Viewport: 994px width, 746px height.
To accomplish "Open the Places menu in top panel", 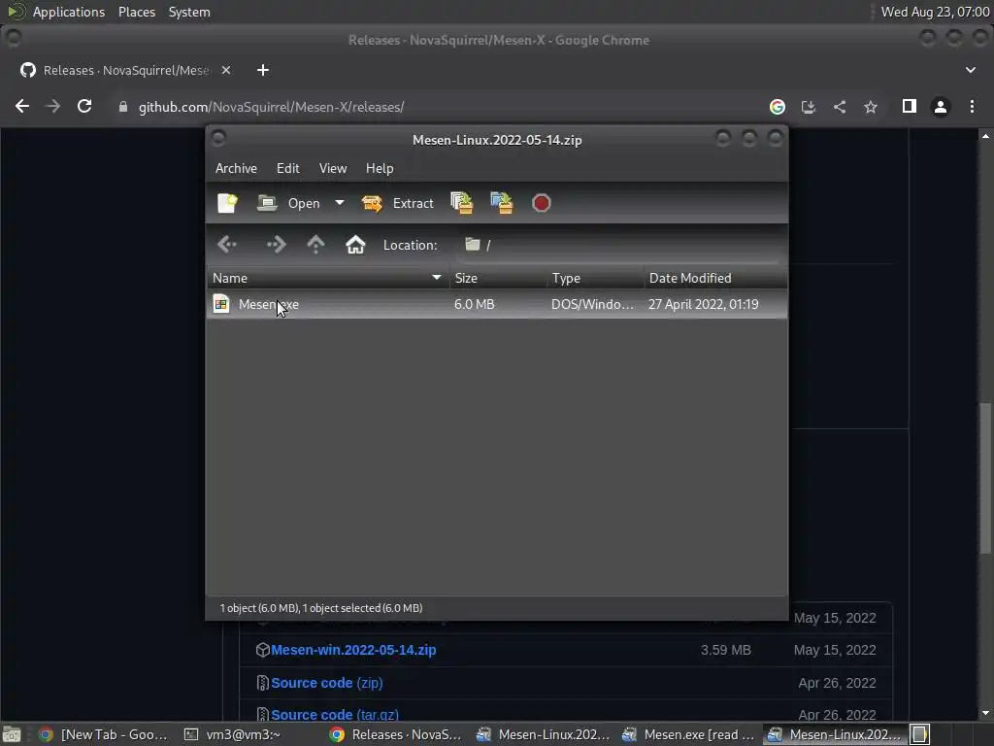I will point(136,12).
